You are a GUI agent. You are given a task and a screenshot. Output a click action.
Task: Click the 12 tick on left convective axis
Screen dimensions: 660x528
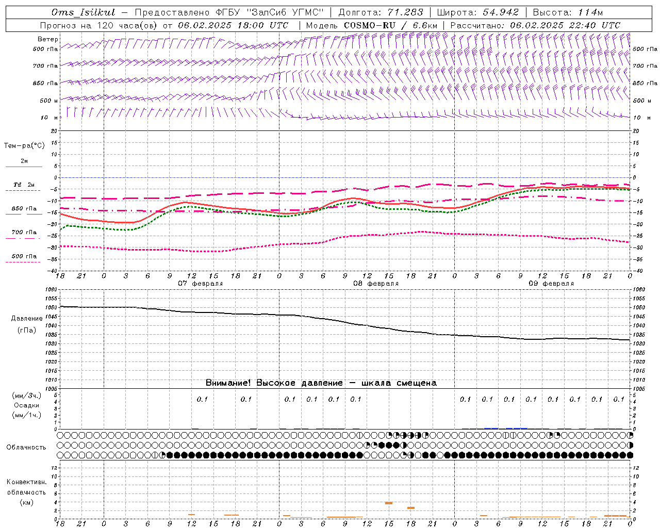click(x=55, y=468)
